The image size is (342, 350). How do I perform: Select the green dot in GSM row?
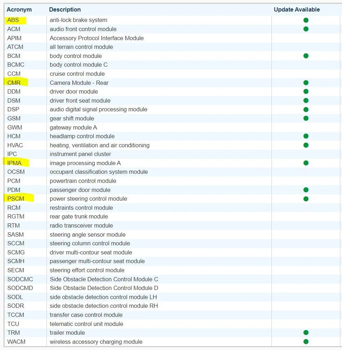click(306, 118)
